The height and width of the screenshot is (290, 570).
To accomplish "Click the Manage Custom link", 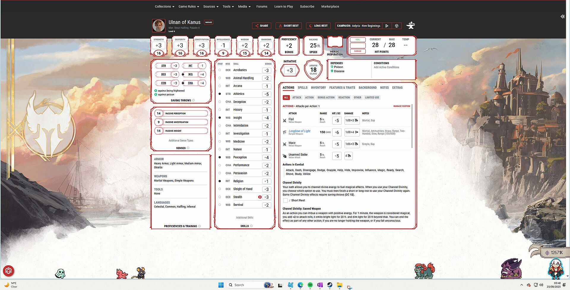I will pyautogui.click(x=402, y=106).
